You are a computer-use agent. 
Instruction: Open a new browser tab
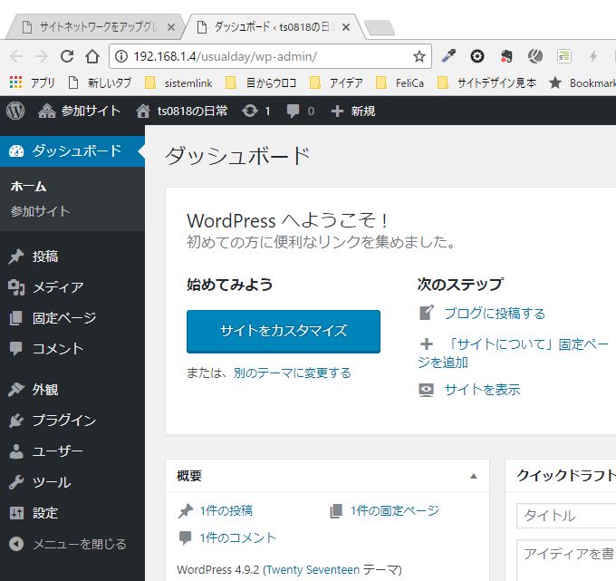pos(379,28)
